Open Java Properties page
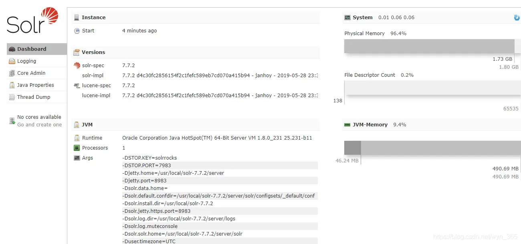The height and width of the screenshot is (244, 521). click(35, 85)
